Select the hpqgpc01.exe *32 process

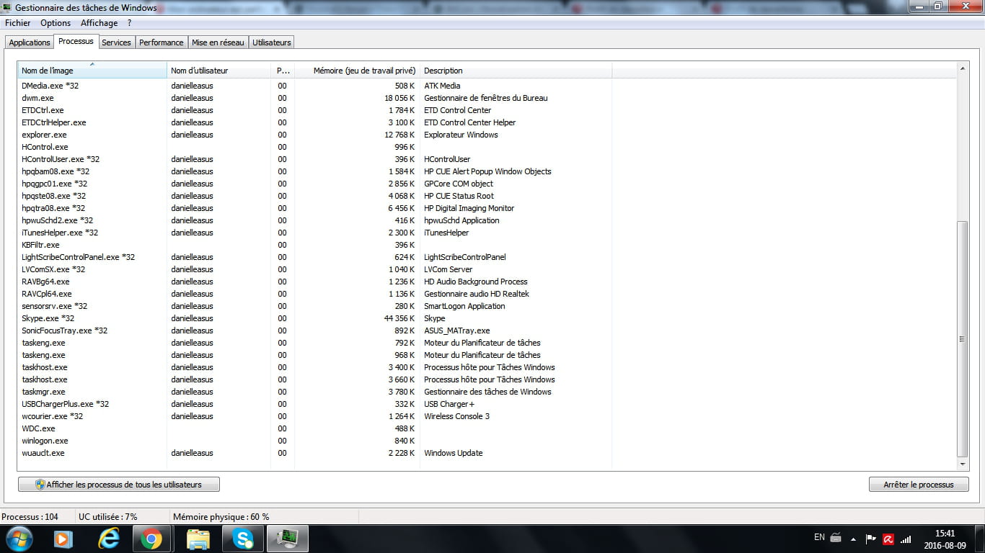pyautogui.click(x=314, y=184)
